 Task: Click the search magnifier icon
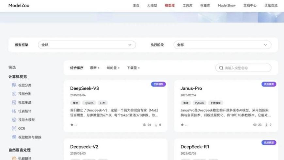point(221,68)
